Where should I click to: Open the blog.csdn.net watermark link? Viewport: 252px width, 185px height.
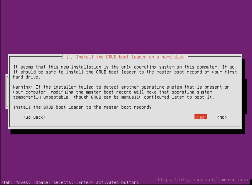203,180
